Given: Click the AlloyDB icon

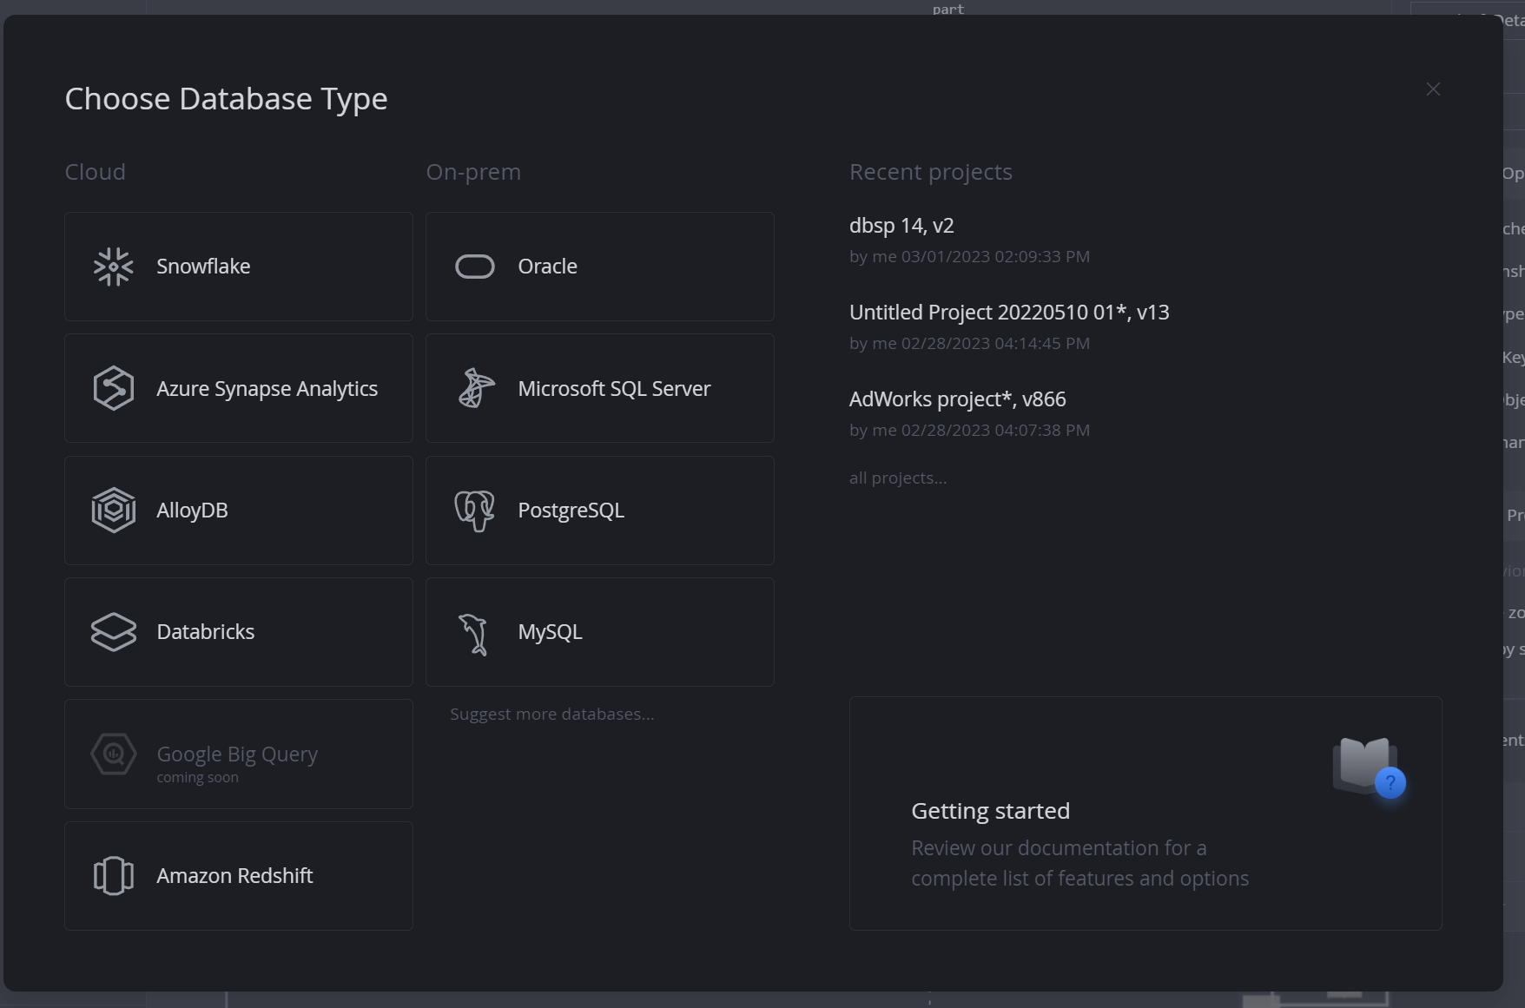Looking at the screenshot, I should point(113,511).
